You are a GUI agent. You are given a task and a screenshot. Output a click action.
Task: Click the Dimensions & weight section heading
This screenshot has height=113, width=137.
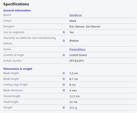[18, 69]
